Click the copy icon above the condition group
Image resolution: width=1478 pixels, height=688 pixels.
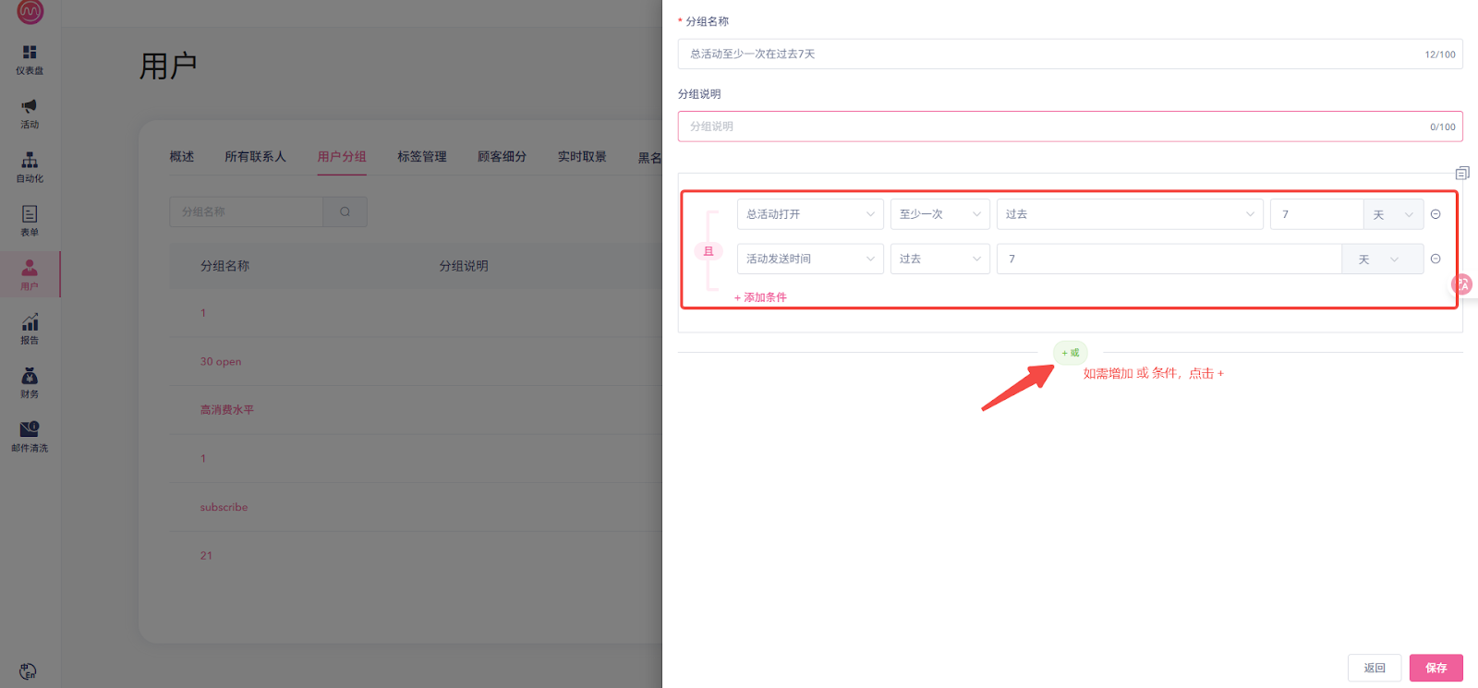click(x=1461, y=174)
